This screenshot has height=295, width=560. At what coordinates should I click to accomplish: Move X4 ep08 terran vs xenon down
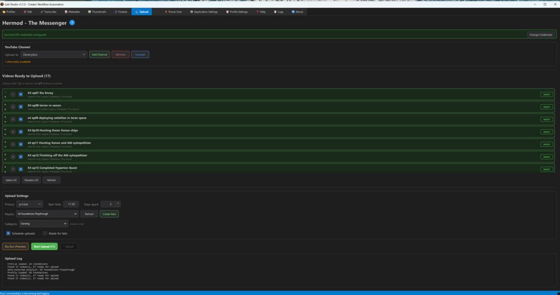pos(6,110)
